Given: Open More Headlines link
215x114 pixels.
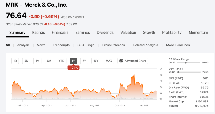Looking at the screenshot, I should 178,45.
